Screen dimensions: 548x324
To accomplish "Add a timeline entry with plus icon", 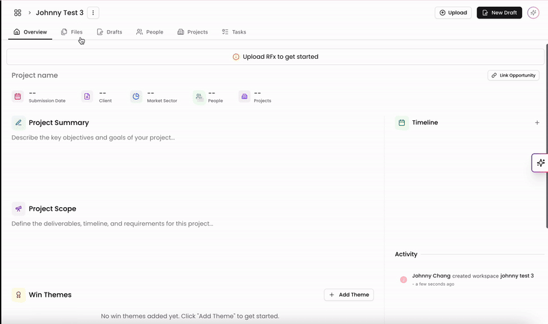I will (537, 123).
